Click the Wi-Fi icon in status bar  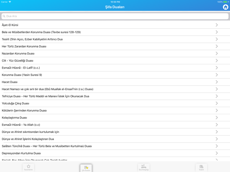10,2
